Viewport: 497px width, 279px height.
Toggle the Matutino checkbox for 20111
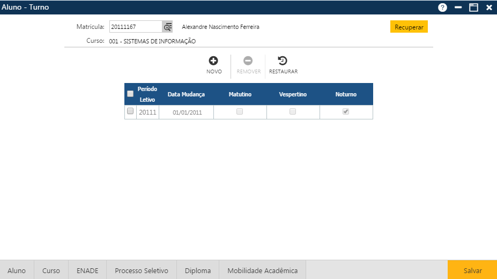[240, 111]
